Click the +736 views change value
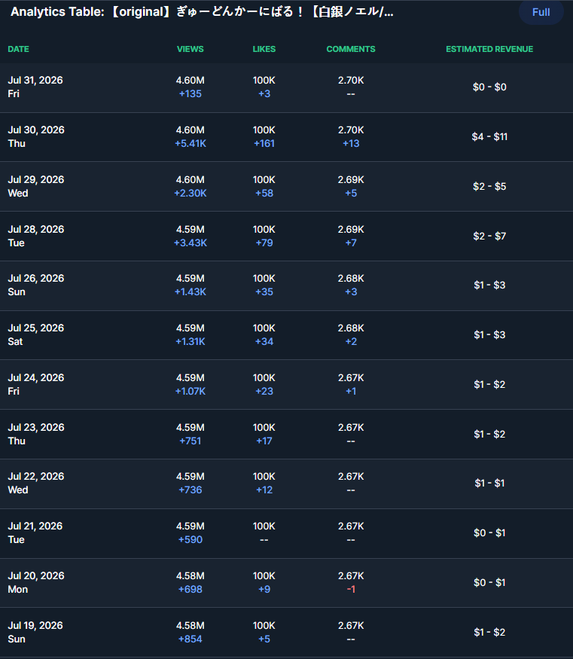The height and width of the screenshot is (659, 573). point(190,490)
